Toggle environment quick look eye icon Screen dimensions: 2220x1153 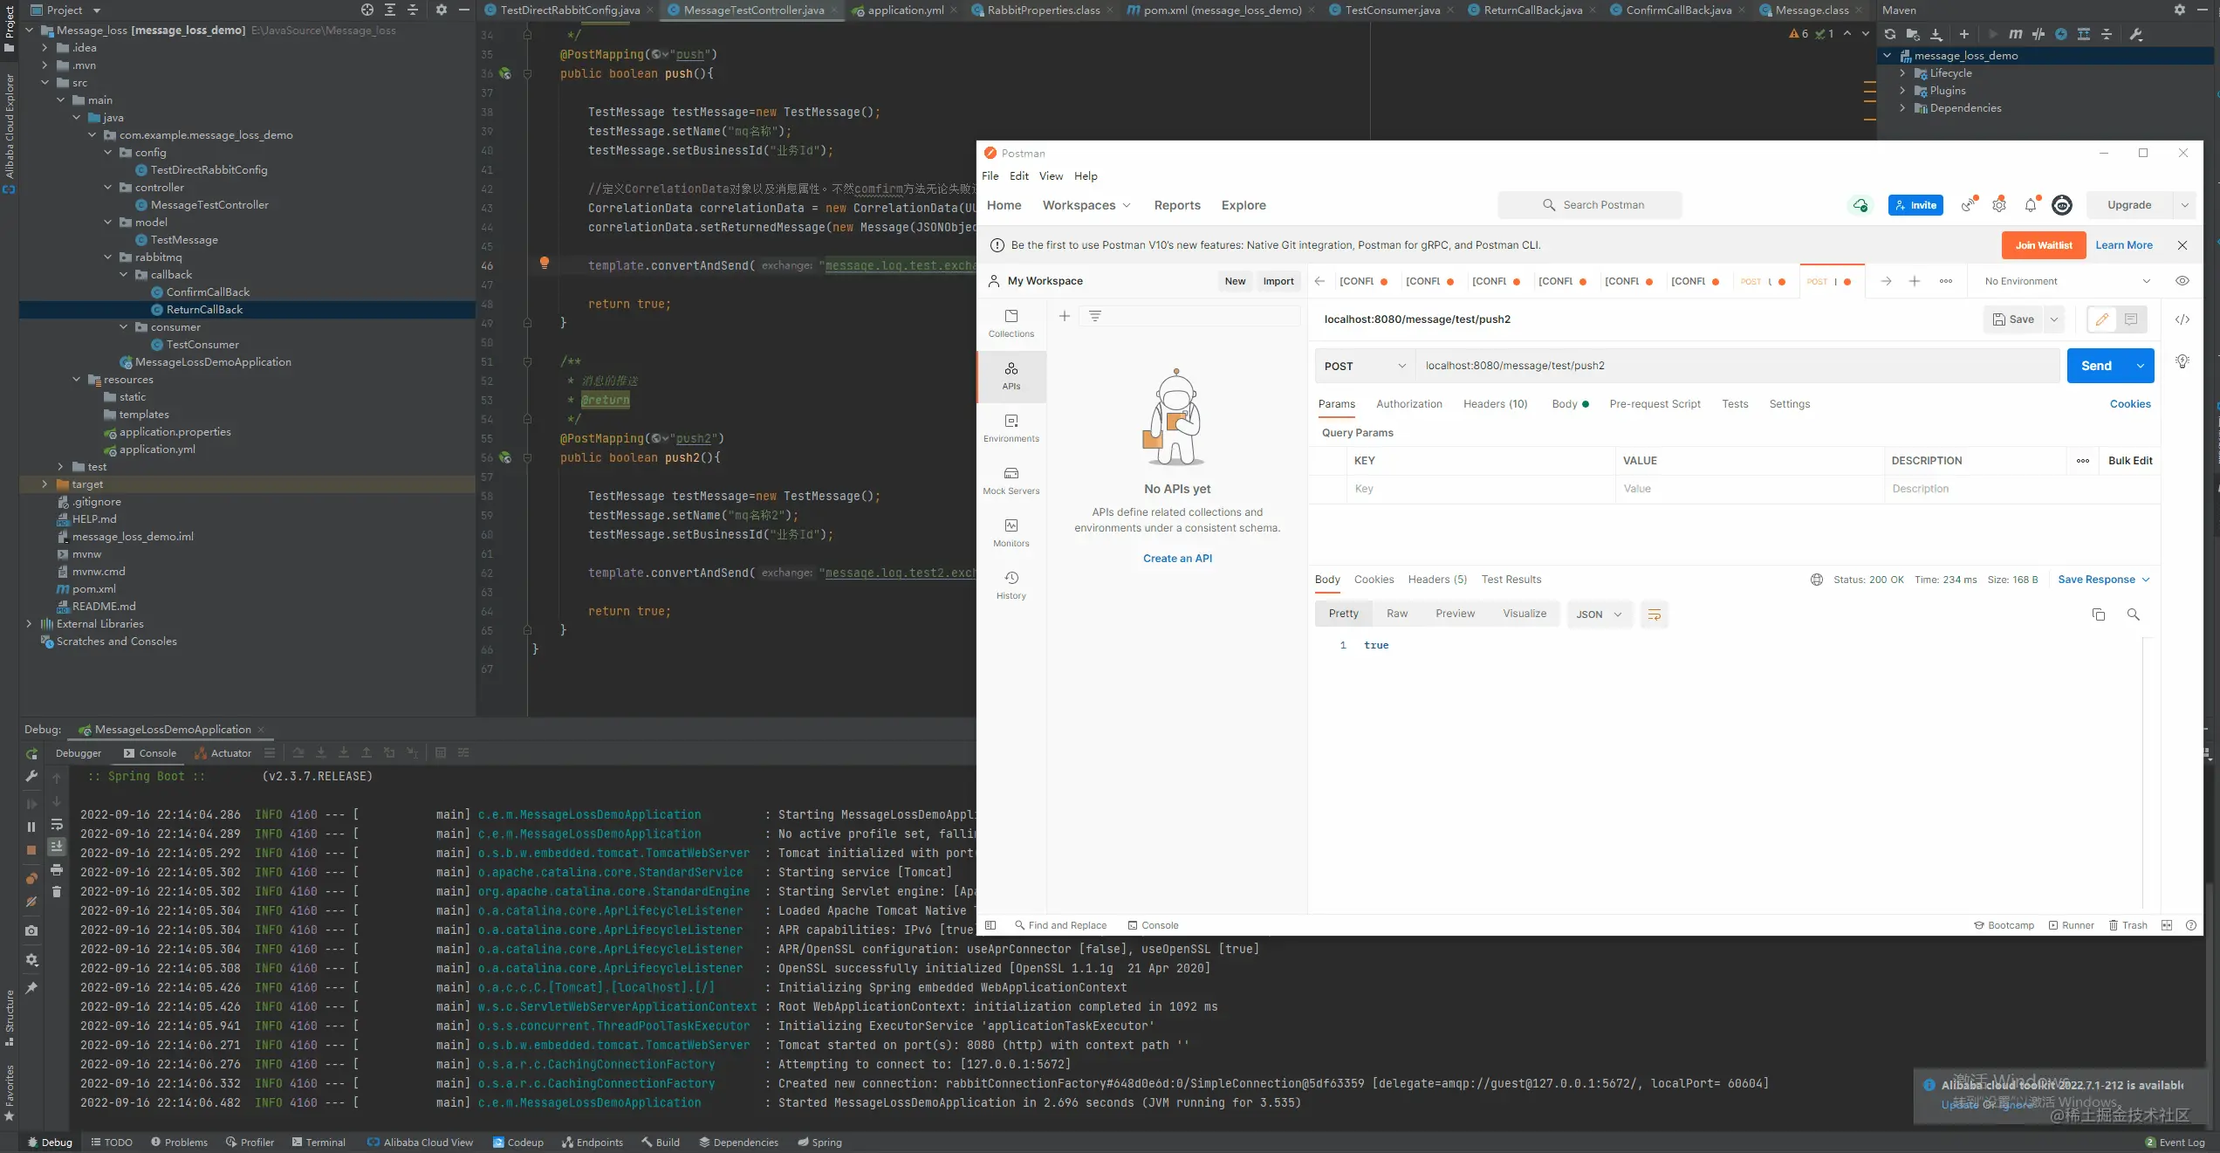(x=2182, y=281)
